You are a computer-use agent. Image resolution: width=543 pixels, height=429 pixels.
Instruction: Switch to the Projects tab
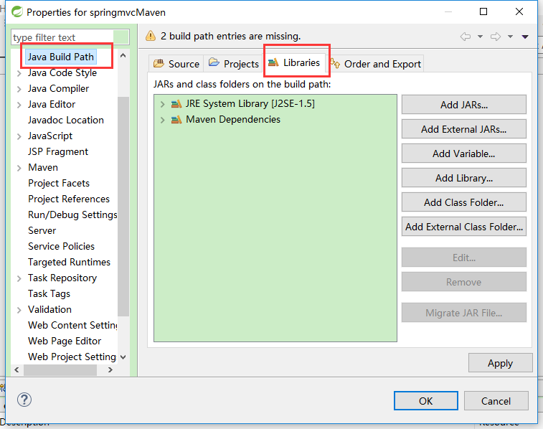click(x=234, y=64)
